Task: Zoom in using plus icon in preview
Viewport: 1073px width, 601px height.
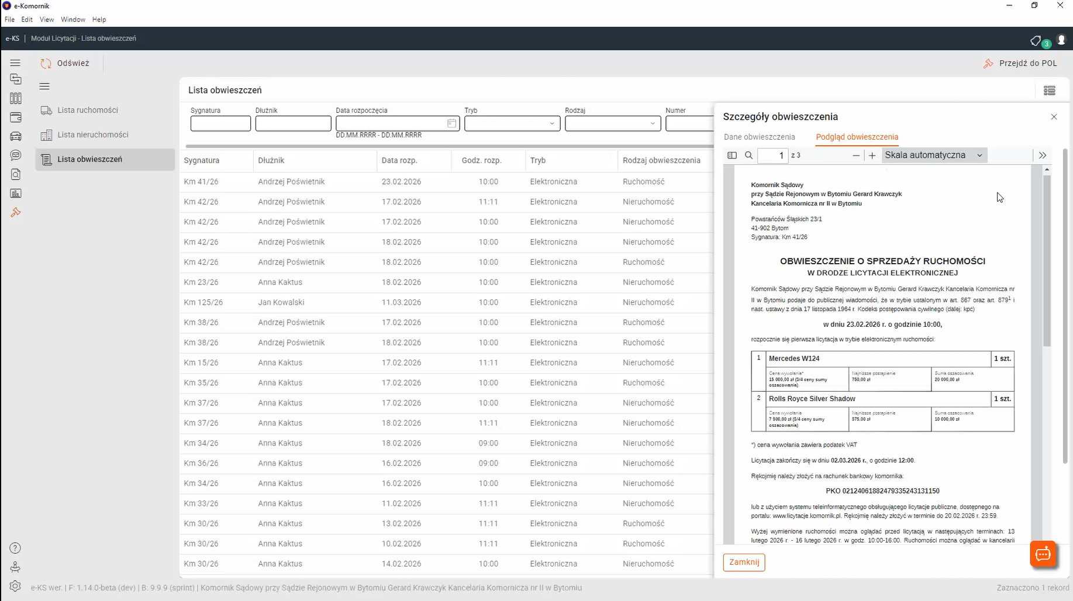Action: 872,156
